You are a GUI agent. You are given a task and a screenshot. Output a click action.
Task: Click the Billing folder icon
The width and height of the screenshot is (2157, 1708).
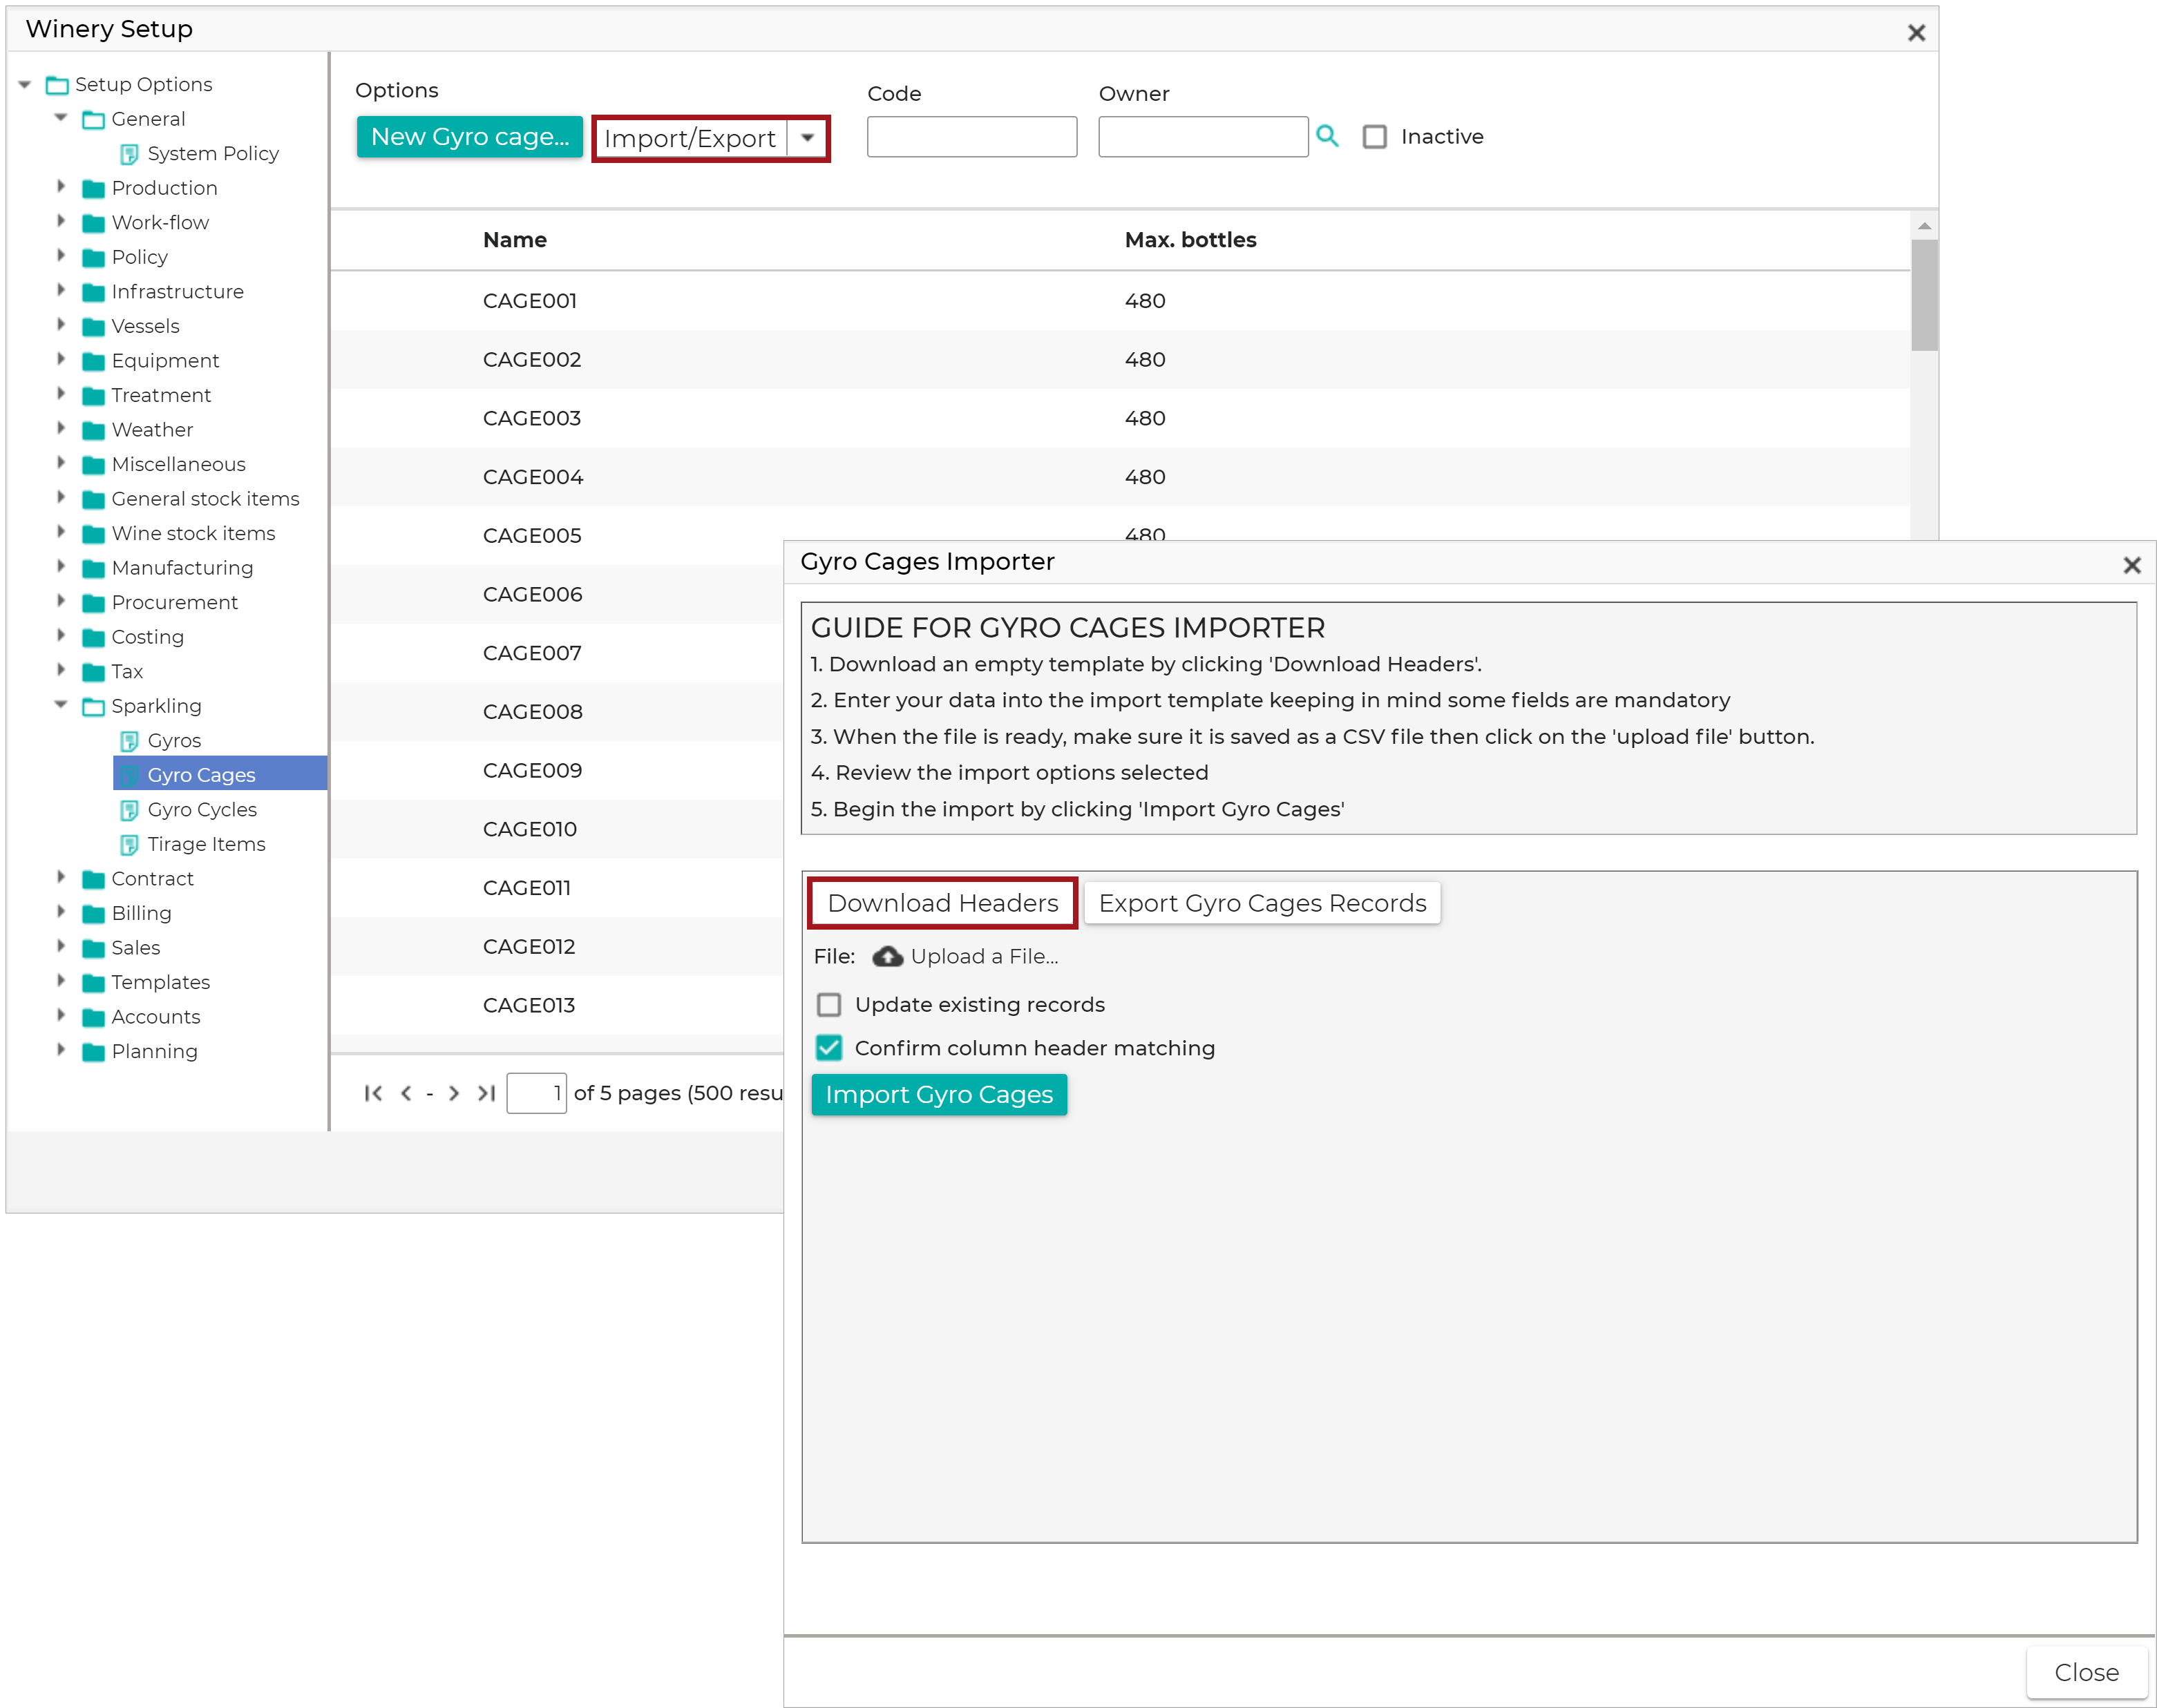pyautogui.click(x=93, y=914)
